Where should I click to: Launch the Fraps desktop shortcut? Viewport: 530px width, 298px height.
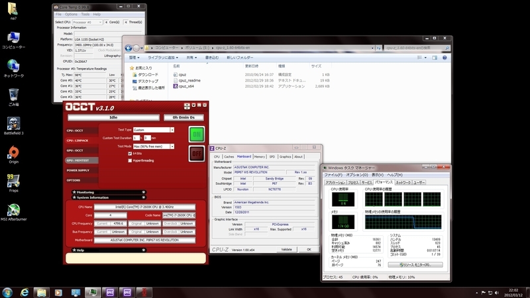tap(13, 183)
